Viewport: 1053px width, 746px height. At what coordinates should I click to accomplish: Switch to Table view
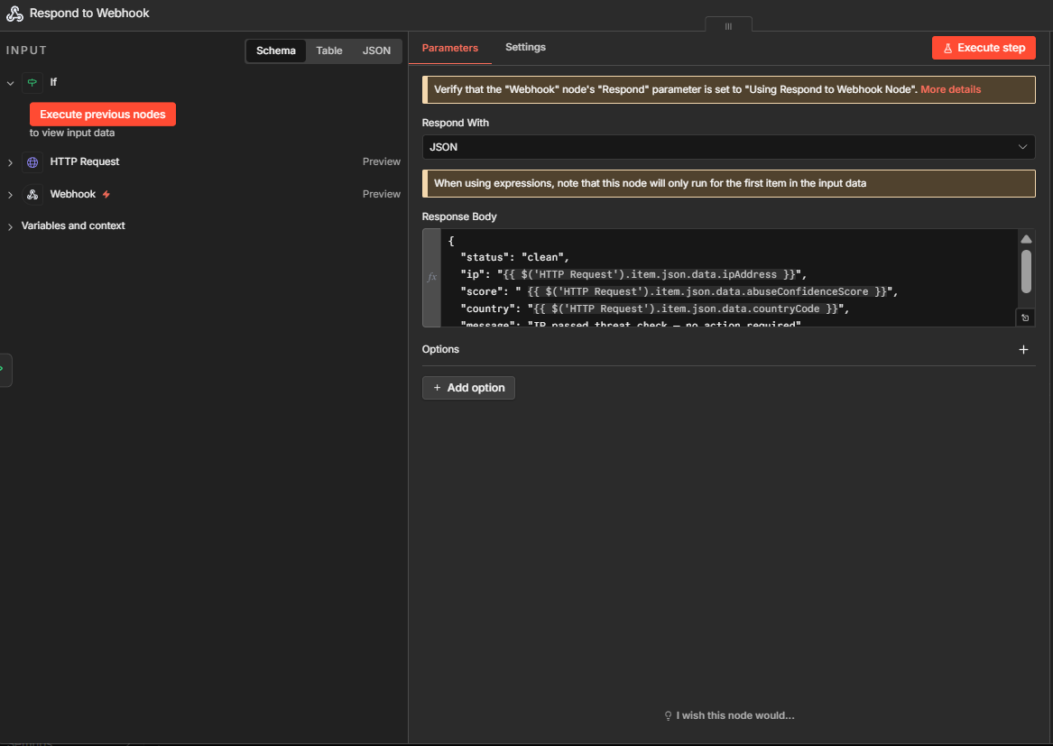tap(329, 51)
